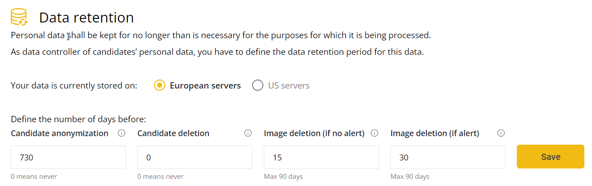Click the Data retention heading
The width and height of the screenshot is (592, 186).
86,18
